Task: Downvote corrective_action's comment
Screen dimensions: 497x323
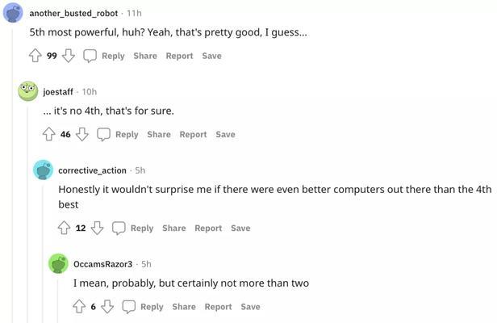Action: click(98, 228)
